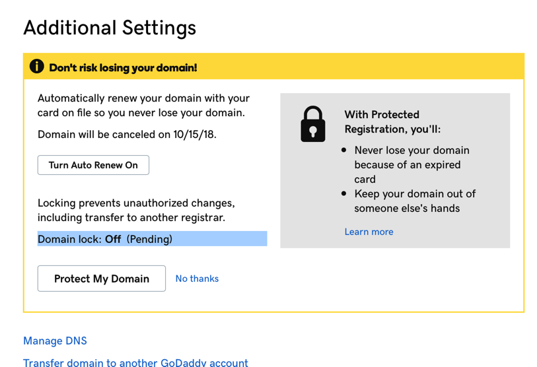Click the info icon in yellow banner

[37, 67]
